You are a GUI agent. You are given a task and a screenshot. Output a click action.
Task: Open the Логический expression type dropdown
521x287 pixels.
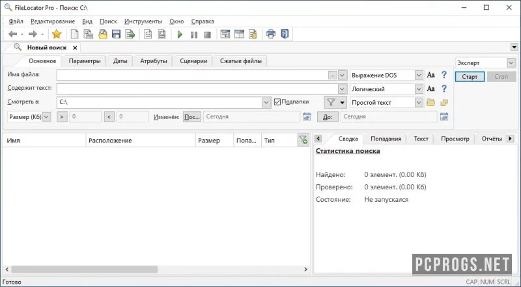pos(419,89)
